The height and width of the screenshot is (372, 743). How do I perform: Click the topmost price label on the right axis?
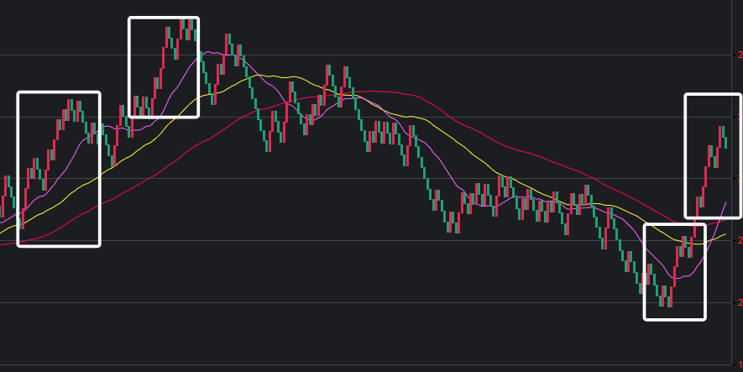pyautogui.click(x=739, y=55)
